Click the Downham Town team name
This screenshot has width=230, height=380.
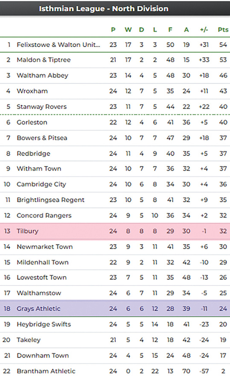click(x=43, y=356)
